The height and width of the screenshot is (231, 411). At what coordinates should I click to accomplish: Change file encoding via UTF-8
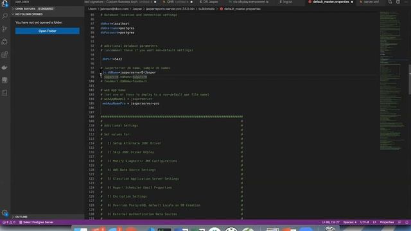point(364,223)
